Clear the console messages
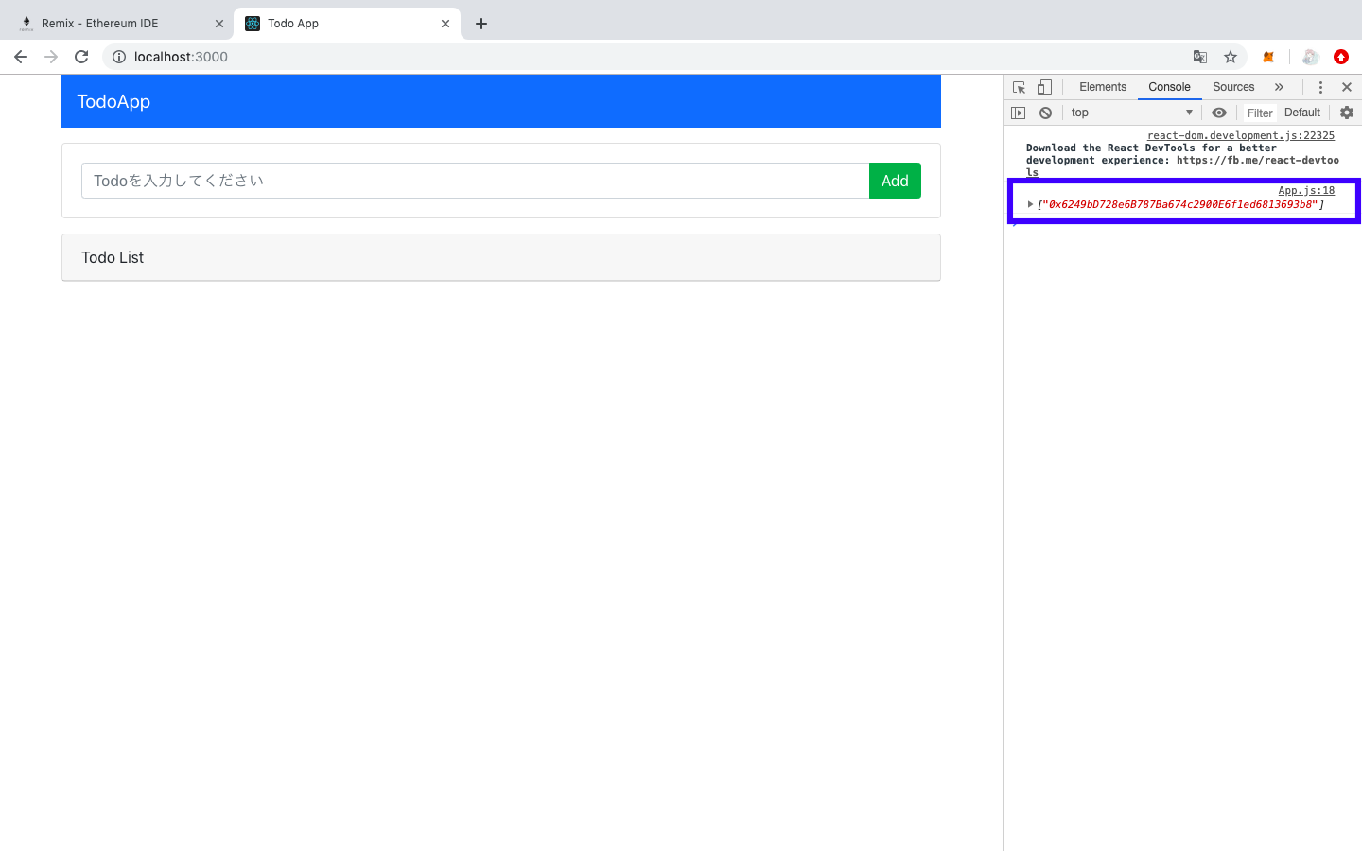 (1045, 113)
